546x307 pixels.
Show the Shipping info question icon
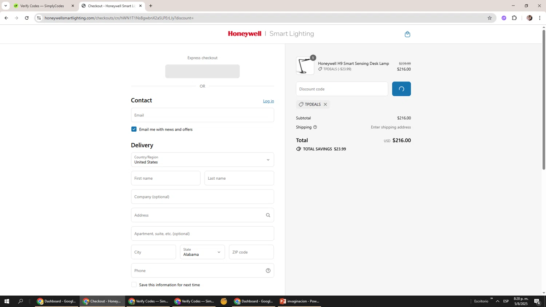click(x=315, y=127)
